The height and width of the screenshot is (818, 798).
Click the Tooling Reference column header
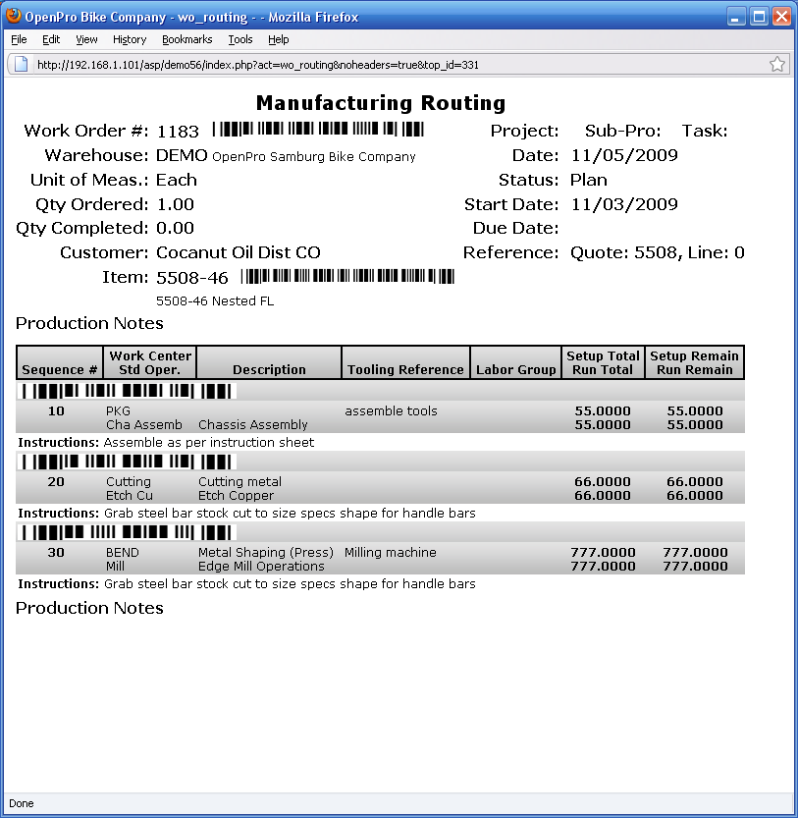[x=405, y=369]
